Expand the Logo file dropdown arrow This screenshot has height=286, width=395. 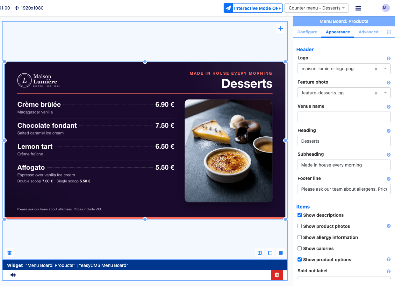click(x=385, y=69)
